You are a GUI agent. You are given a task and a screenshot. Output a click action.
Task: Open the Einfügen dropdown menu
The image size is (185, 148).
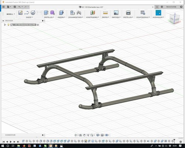pos(116,17)
